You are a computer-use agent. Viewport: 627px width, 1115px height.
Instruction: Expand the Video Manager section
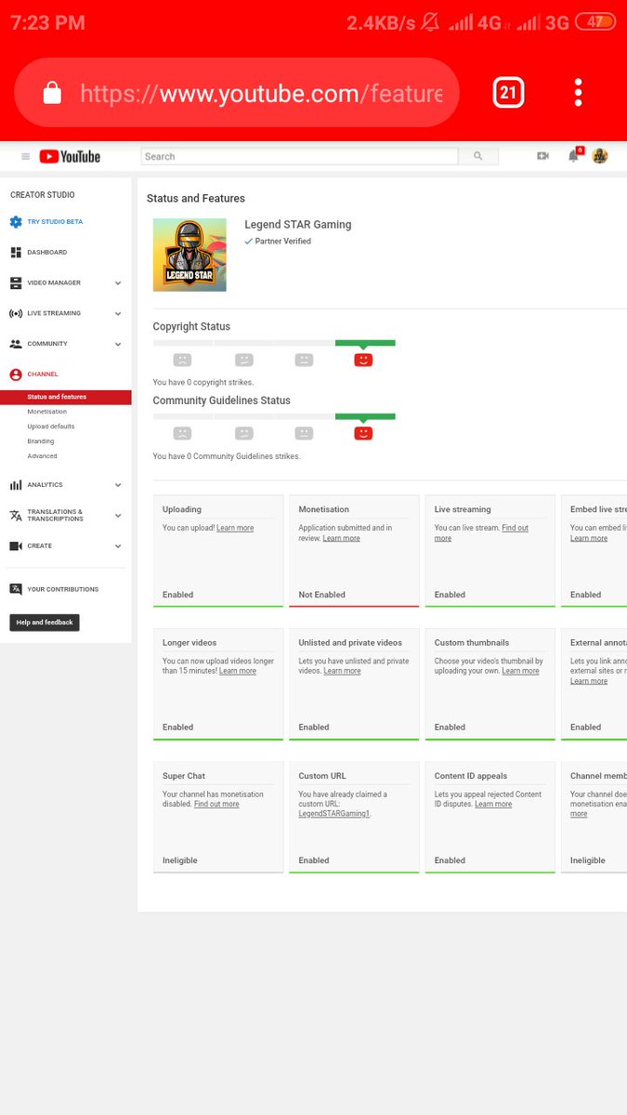pos(118,282)
